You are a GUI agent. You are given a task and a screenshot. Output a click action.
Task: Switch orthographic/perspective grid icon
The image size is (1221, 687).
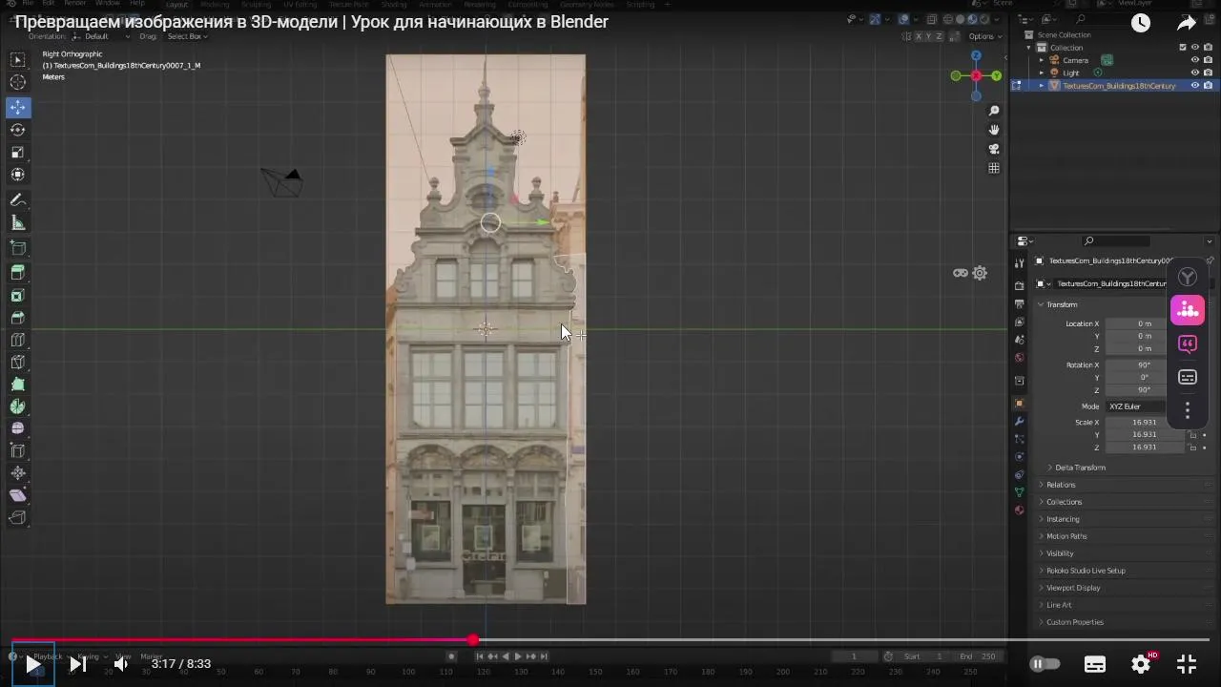pyautogui.click(x=994, y=168)
